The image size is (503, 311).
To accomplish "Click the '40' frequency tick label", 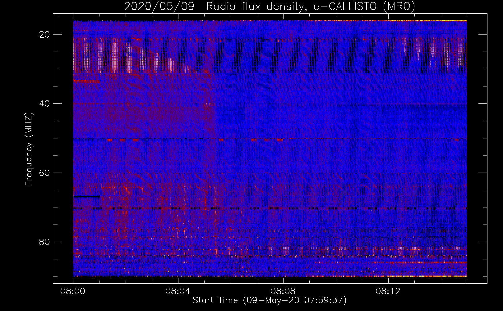I will click(44, 104).
